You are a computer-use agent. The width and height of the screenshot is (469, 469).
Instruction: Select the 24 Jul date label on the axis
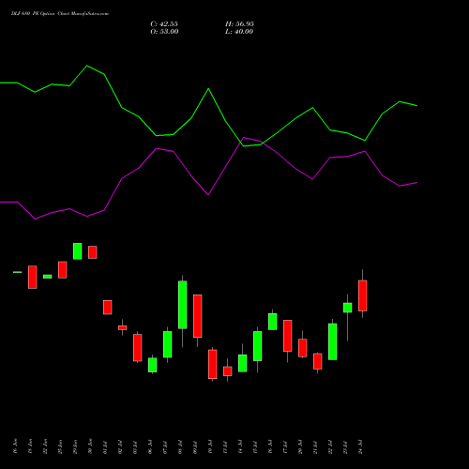pos(360,447)
